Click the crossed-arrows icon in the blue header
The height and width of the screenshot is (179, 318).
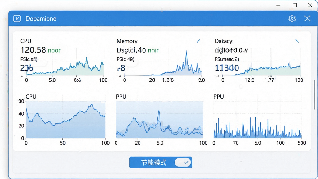coord(307,18)
